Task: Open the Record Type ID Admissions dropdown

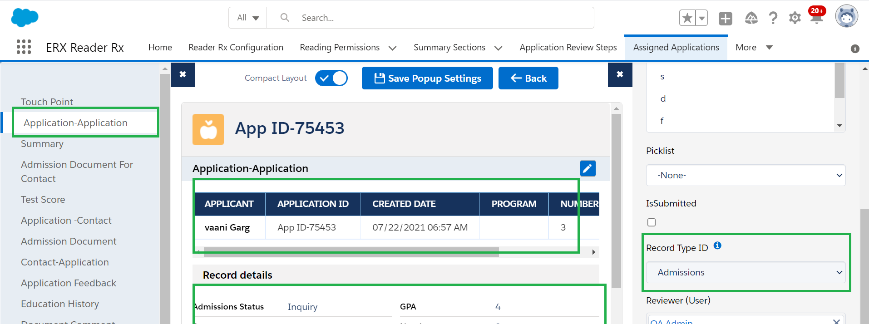Action: coord(746,272)
